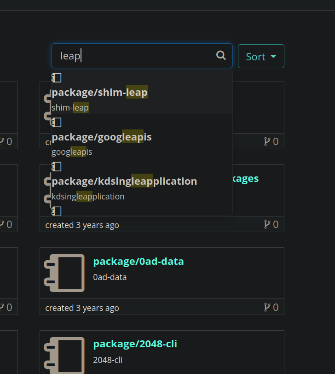Open the Sort dropdown

point(261,56)
